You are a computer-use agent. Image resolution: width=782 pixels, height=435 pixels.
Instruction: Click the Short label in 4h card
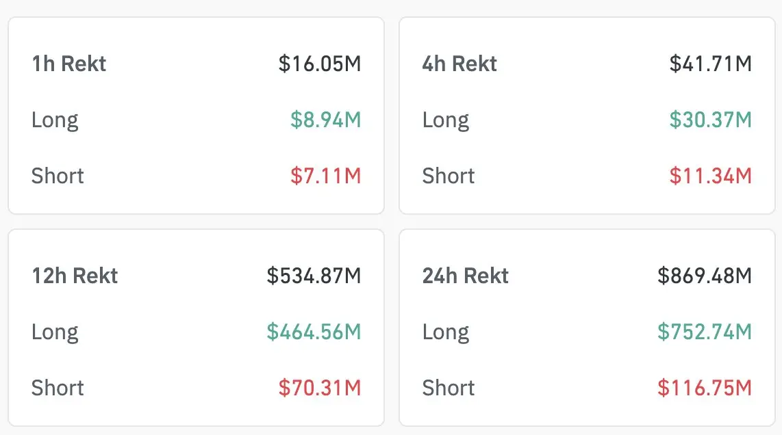(x=449, y=176)
